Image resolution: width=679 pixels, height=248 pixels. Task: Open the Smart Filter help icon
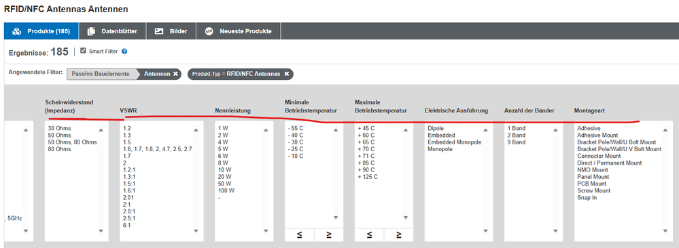coord(124,51)
